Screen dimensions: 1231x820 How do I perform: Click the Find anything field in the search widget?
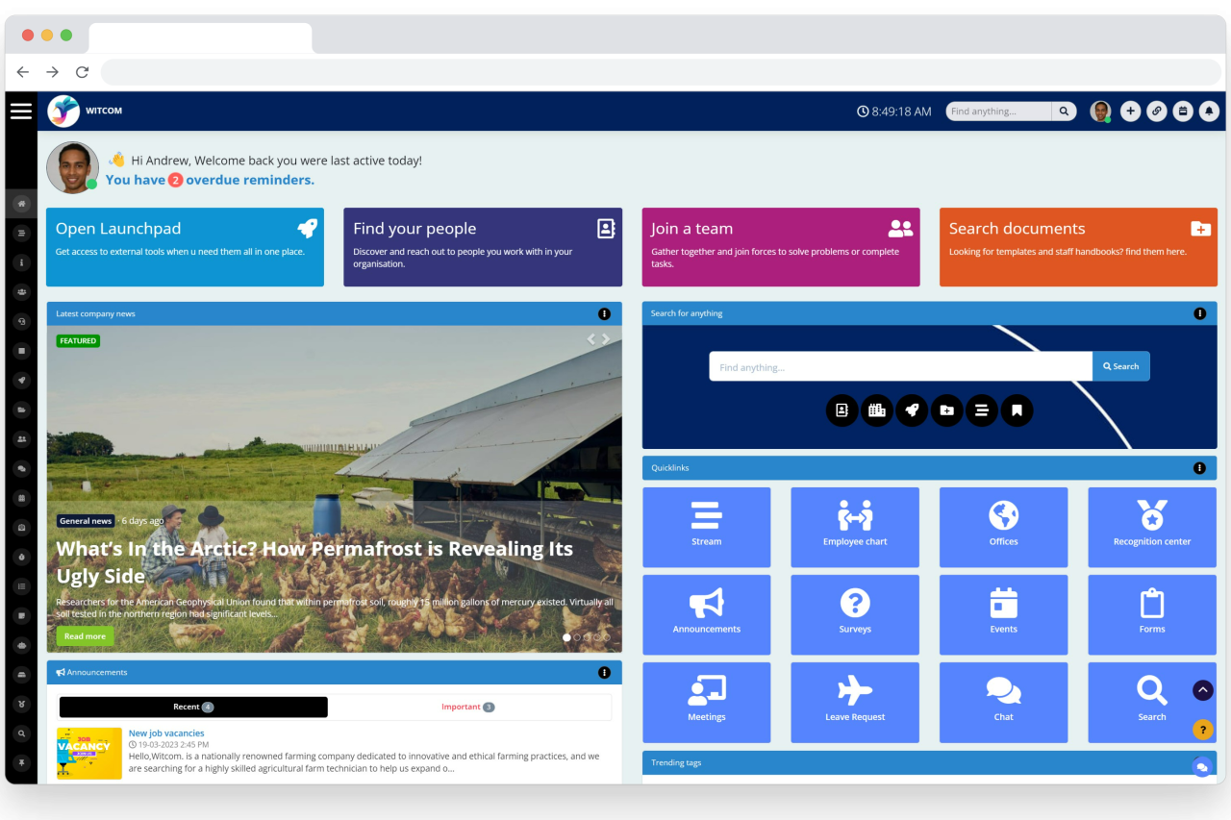[900, 366]
